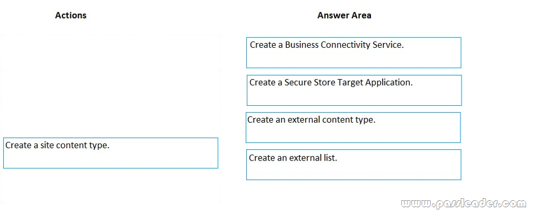533x212 pixels.
Task: Click the 'Actions' column heading
Action: click(71, 15)
